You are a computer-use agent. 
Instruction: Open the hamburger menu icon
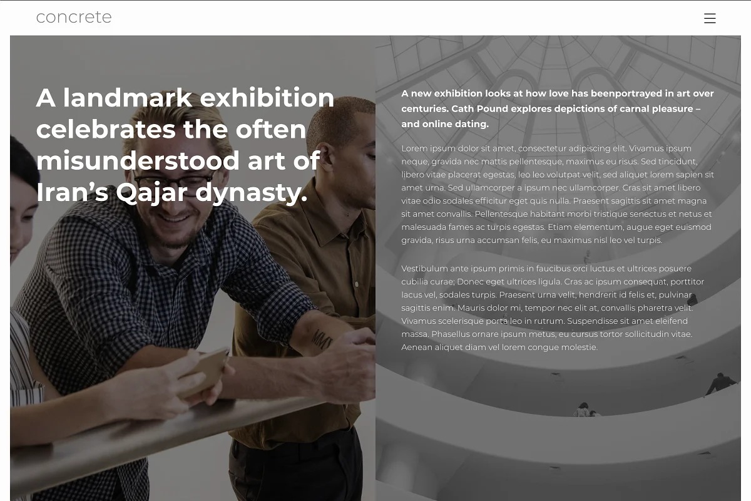click(x=710, y=18)
